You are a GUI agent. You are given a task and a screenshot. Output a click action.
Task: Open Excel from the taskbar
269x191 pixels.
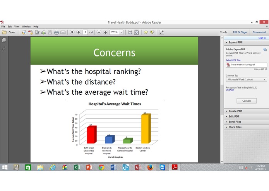tap(77, 167)
